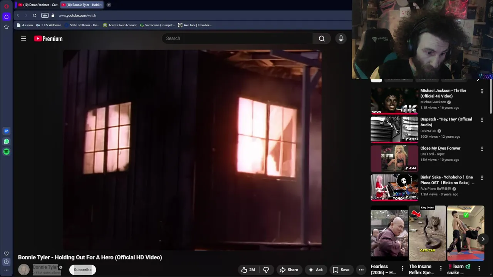Click the Ask sparkle button
The width and height of the screenshot is (493, 277).
315,270
